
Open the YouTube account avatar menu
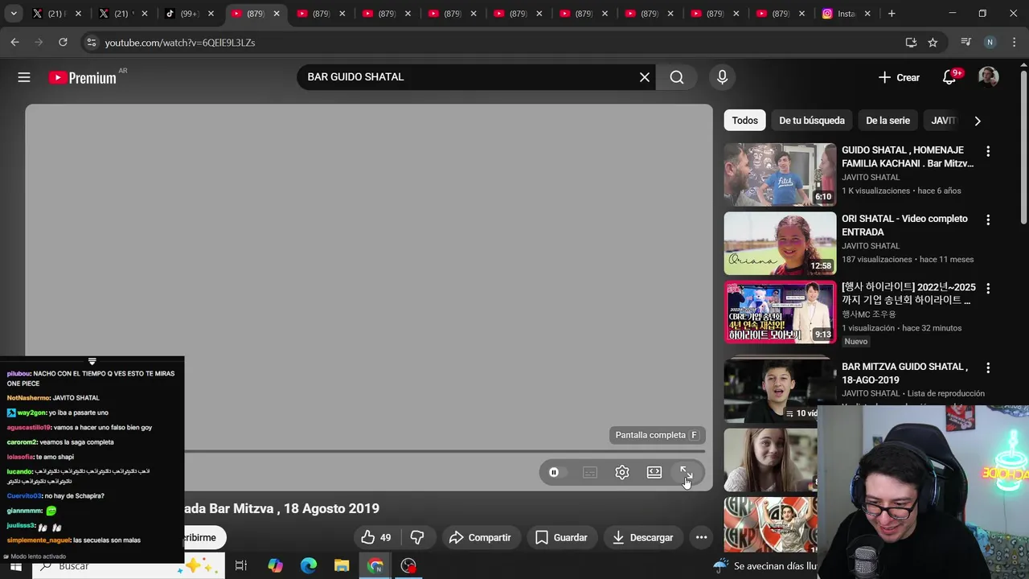pos(988,77)
